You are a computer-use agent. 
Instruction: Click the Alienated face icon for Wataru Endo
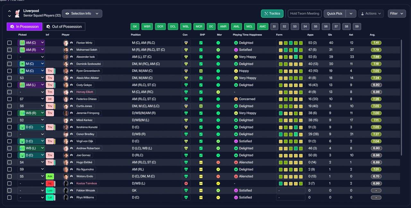pyautogui.click(x=236, y=176)
